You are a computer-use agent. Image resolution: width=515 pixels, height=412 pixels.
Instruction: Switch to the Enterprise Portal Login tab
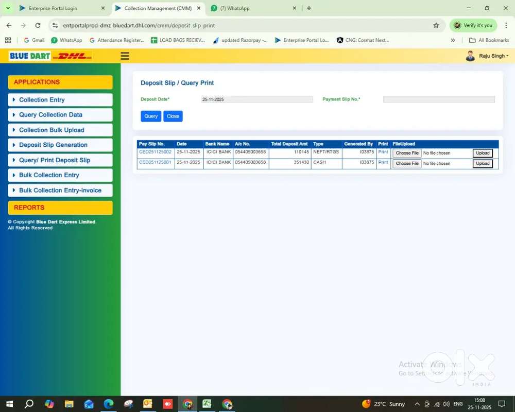(x=53, y=8)
